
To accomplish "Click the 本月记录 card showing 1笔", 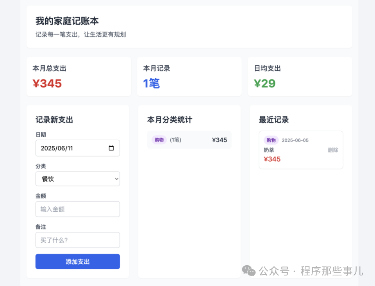I will (189, 76).
